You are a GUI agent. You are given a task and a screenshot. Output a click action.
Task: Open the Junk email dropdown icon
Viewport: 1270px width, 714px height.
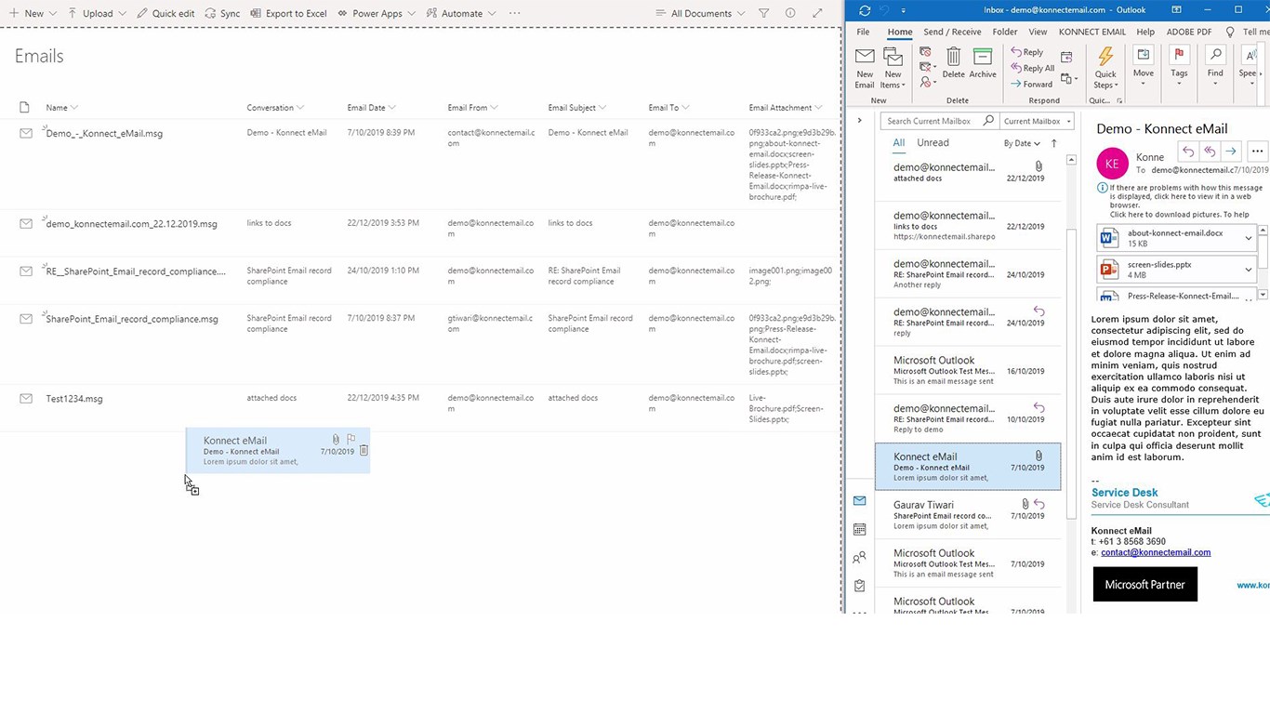click(927, 83)
